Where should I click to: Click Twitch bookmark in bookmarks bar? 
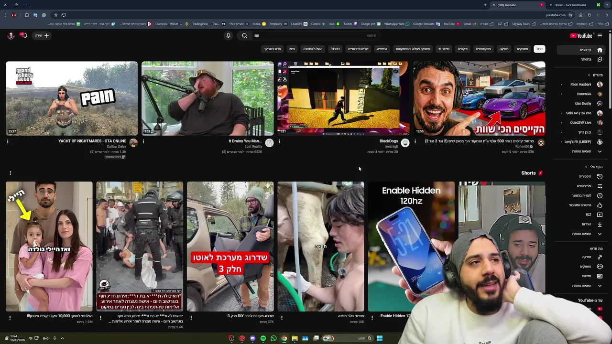[x=350, y=24]
